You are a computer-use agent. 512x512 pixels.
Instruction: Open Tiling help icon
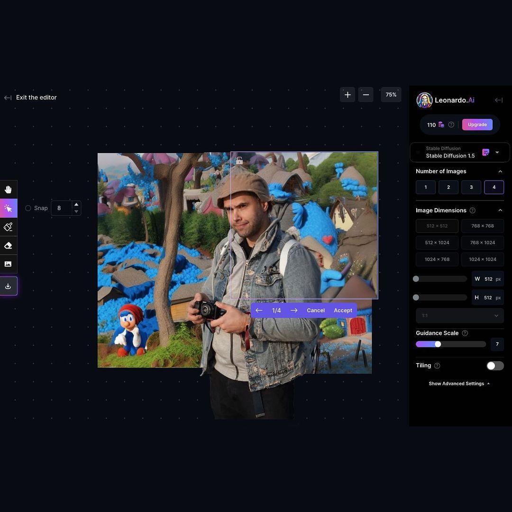pos(437,366)
